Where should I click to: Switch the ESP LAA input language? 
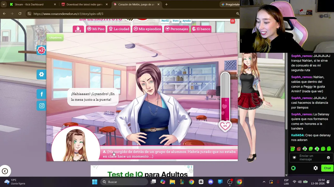point(286,182)
